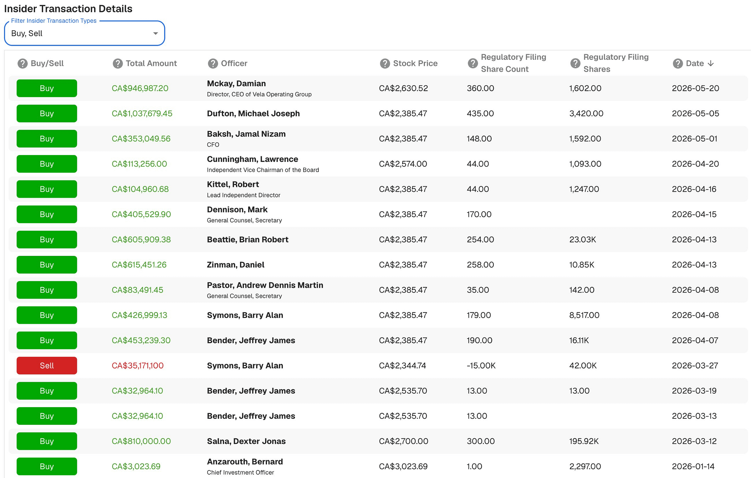
Task: Select officer name Dufton, Michael Joseph
Action: 253,113
